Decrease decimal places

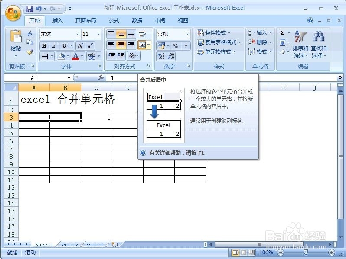tap(171, 56)
